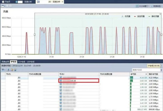The width and height of the screenshot is (163, 111).
Task: Toggle 接收流量 series in chart legend
Action: click(x=154, y=16)
